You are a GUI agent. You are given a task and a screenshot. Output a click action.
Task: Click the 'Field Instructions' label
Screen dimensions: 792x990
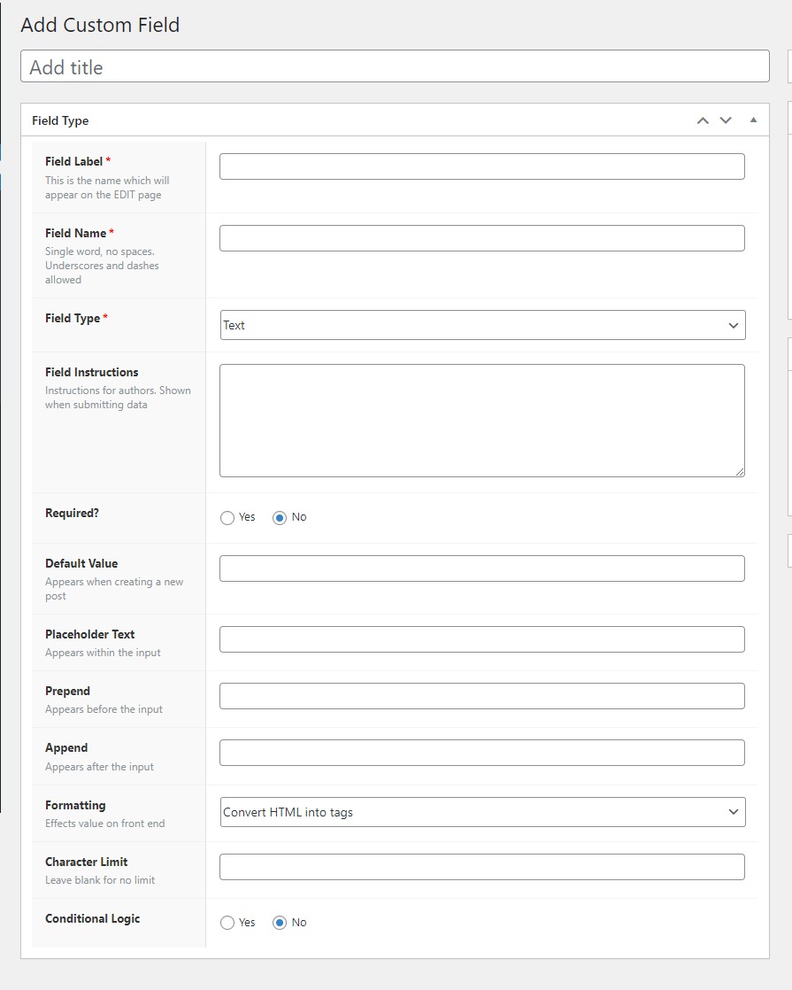pyautogui.click(x=91, y=373)
